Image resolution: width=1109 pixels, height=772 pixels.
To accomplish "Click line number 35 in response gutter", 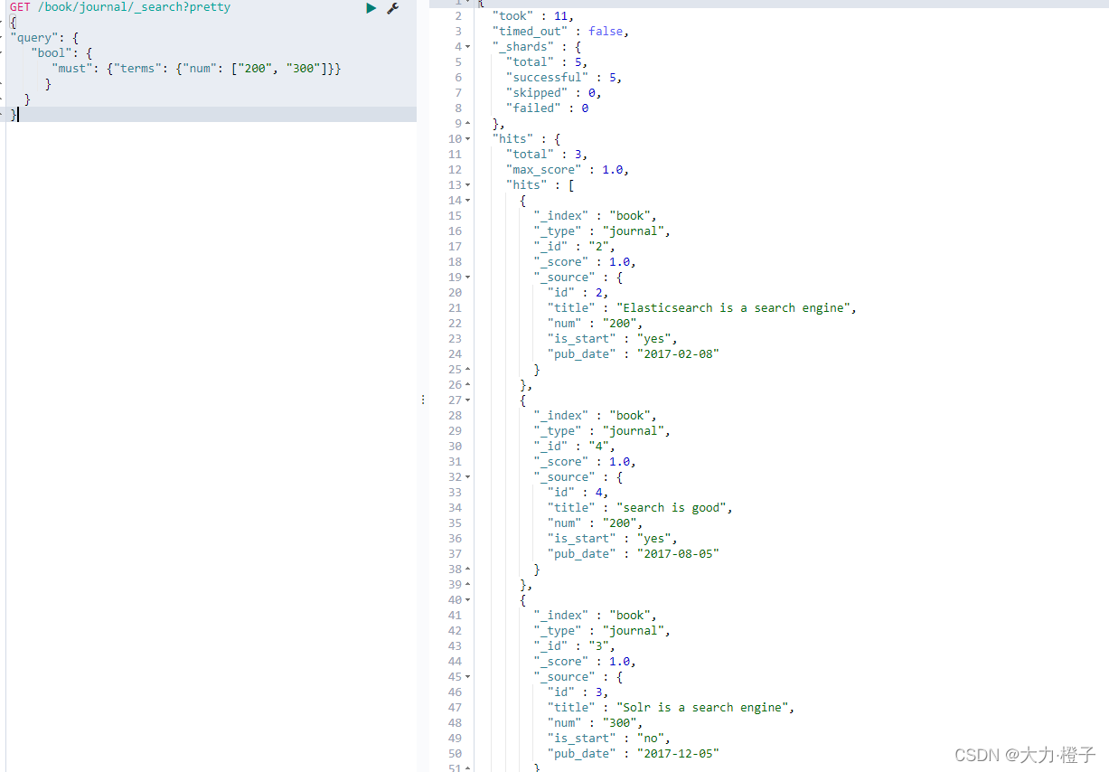I will 455,523.
